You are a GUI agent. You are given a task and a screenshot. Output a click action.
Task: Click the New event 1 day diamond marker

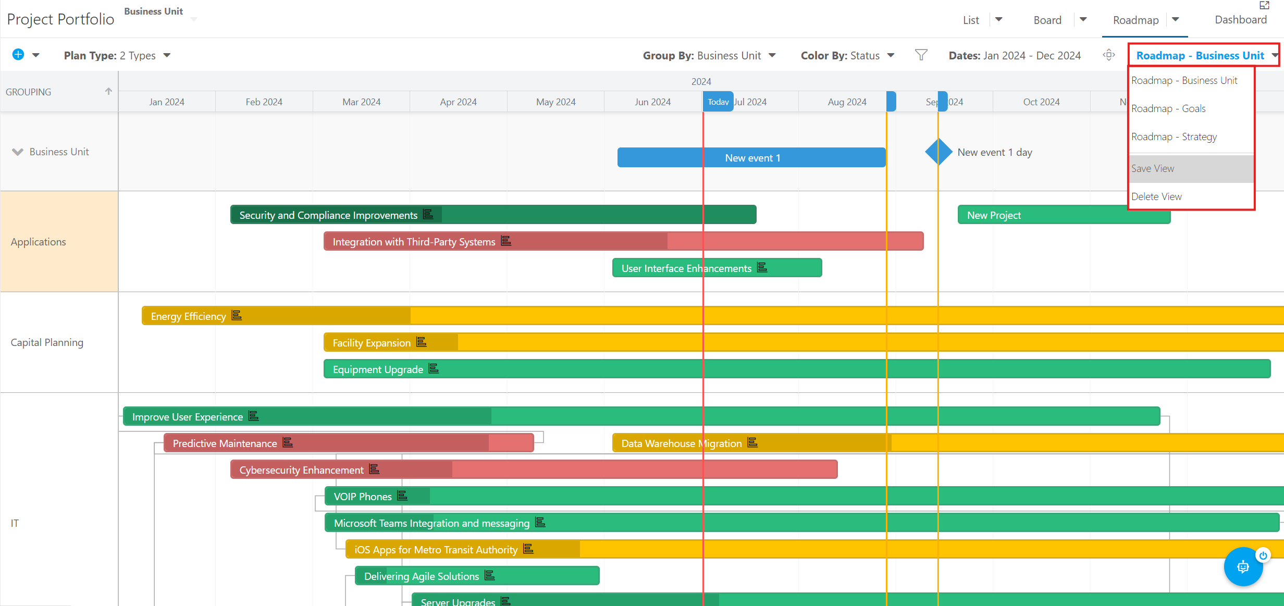(937, 152)
